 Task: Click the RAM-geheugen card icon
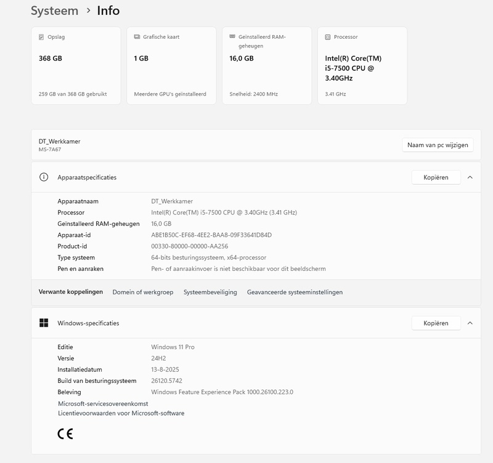tap(232, 37)
